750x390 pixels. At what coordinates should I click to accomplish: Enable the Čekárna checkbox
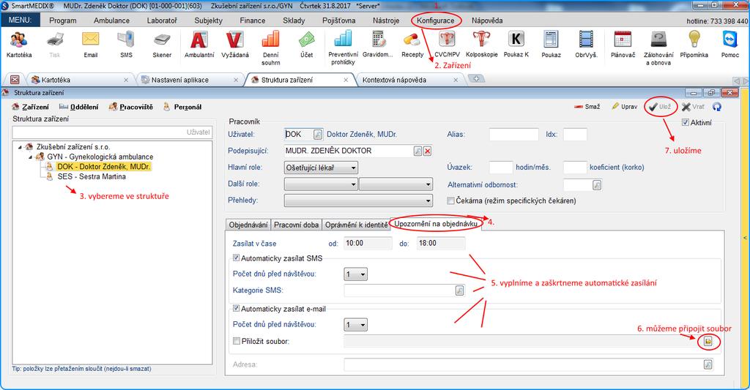[x=450, y=200]
